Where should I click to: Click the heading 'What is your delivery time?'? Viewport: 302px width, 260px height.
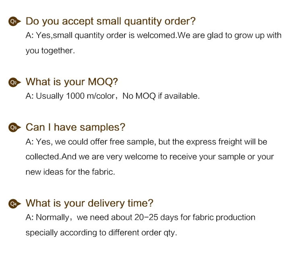pyautogui.click(x=89, y=203)
